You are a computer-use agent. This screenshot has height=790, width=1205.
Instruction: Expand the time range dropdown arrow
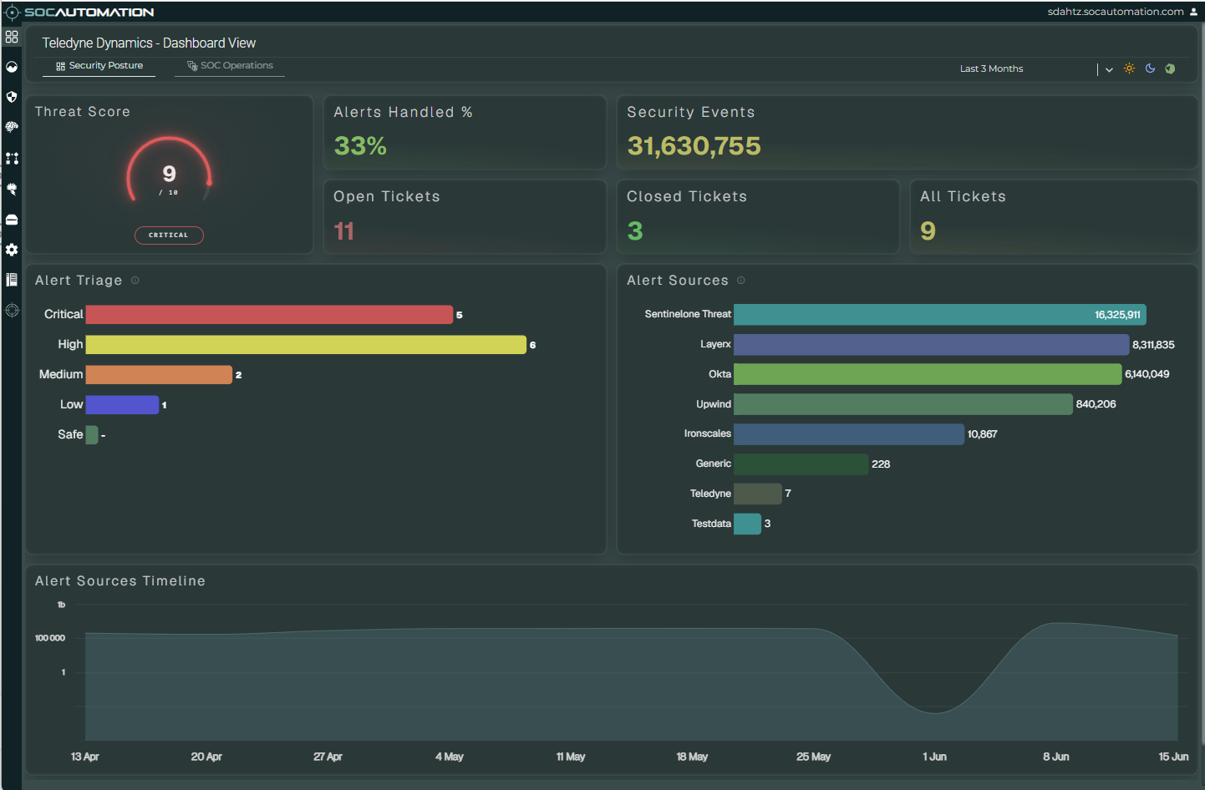[1109, 69]
